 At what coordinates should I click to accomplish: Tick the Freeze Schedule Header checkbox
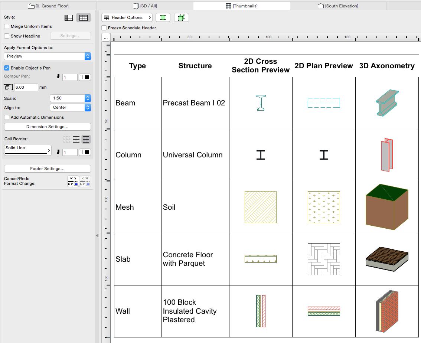pos(104,28)
